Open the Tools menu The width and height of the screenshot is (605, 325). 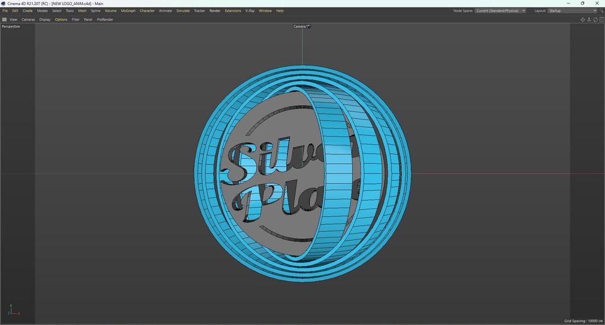tap(69, 11)
